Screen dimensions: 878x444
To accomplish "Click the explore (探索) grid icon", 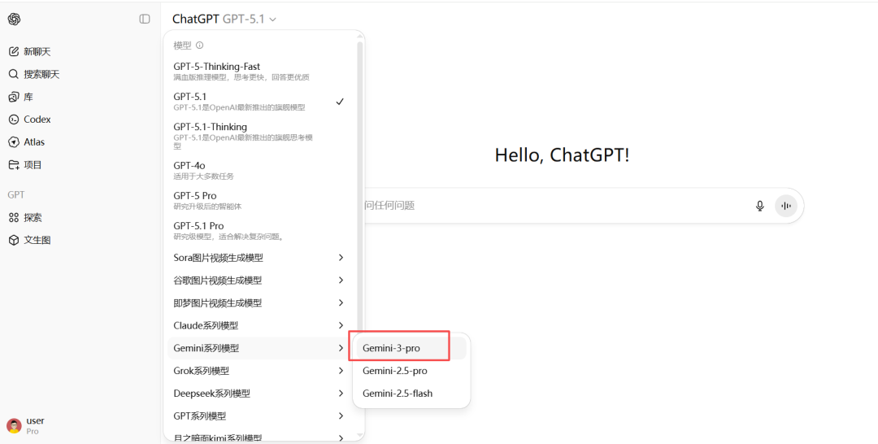I will coord(14,217).
